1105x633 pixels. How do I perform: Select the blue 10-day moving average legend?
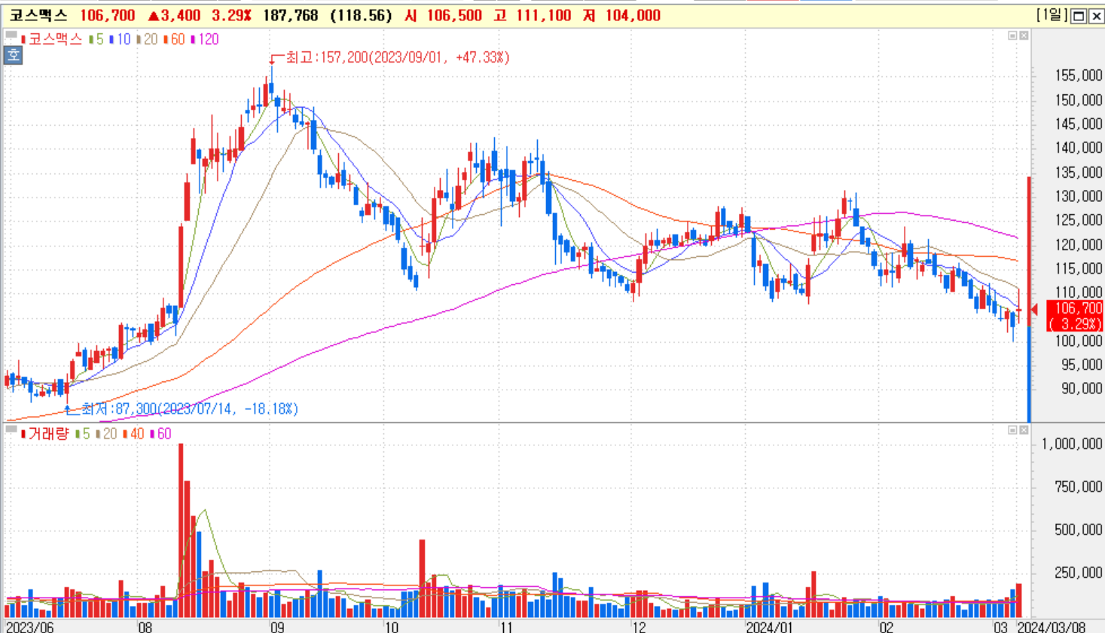pos(120,39)
